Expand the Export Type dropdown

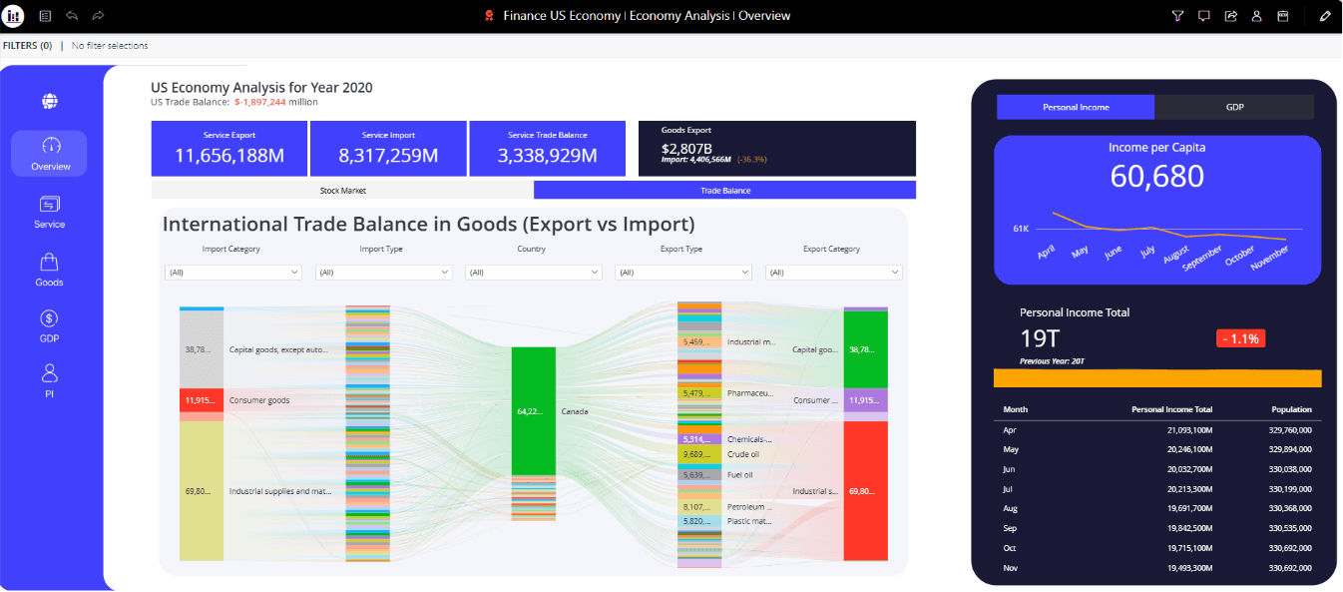click(x=683, y=272)
